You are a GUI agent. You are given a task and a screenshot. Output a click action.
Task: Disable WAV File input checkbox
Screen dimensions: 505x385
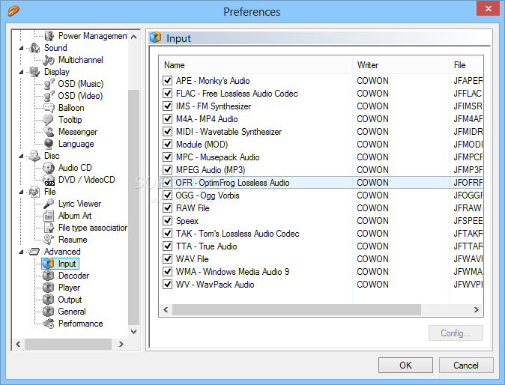168,259
